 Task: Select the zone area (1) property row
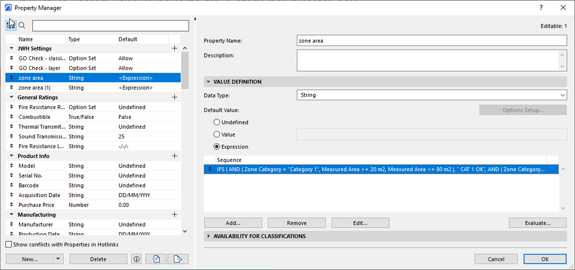click(93, 88)
